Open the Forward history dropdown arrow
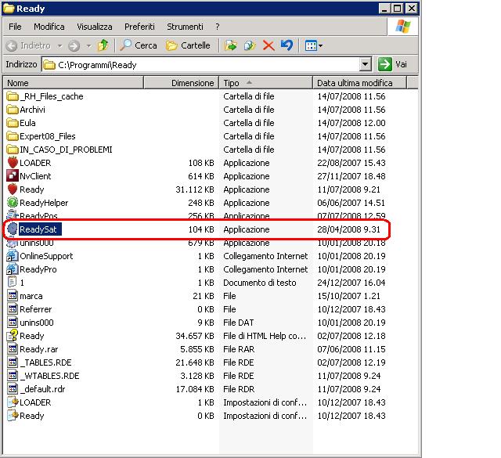The image size is (501, 458). 88,46
